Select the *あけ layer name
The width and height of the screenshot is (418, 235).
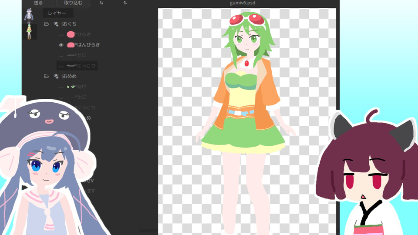(x=81, y=87)
